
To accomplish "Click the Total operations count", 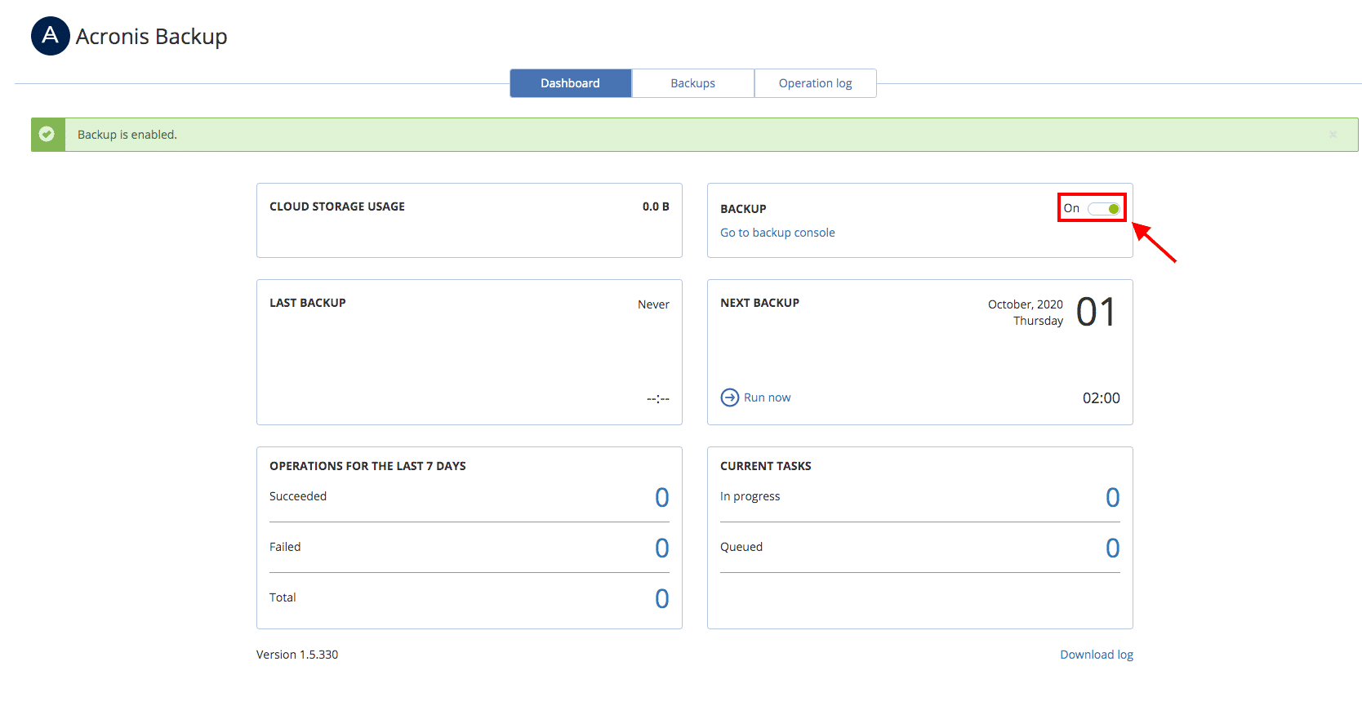I will (x=662, y=598).
